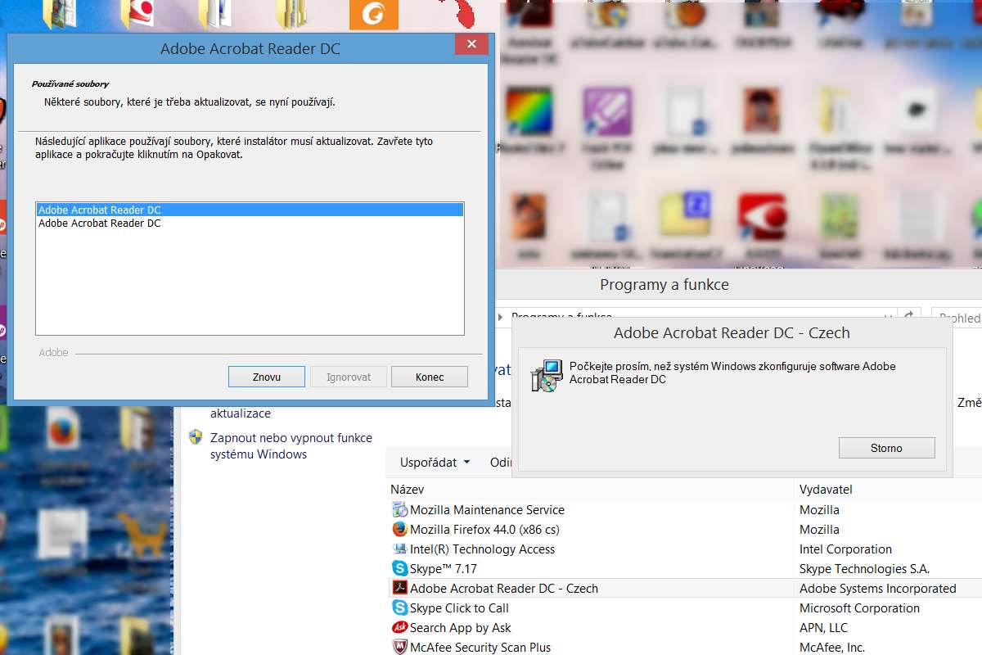Screen dimensions: 982x655
Task: Click the search box in Programy a funkce
Action: click(x=957, y=318)
